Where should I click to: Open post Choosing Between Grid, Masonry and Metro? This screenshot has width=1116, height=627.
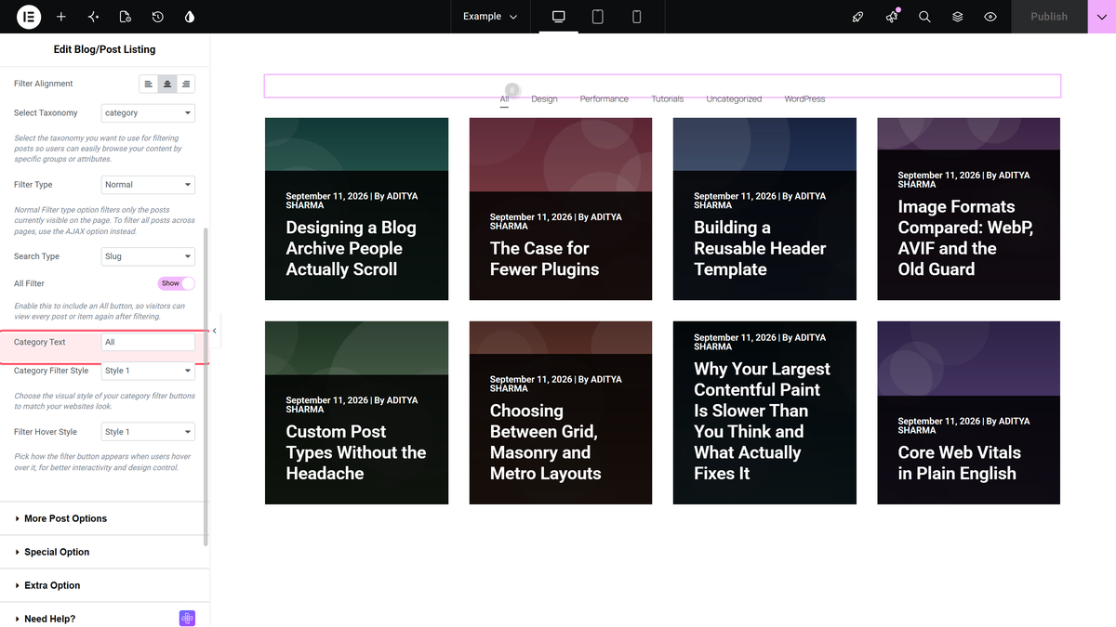(x=546, y=442)
